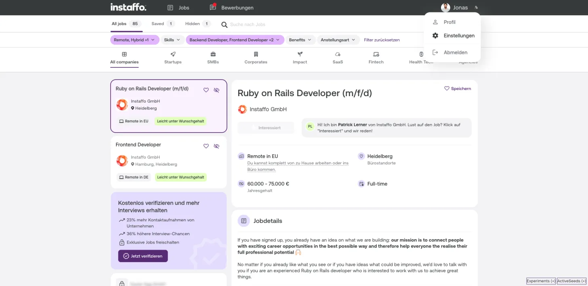
Task: Click Instaffo GmbH logo in Frontend Developer card
Action: [x=122, y=161]
